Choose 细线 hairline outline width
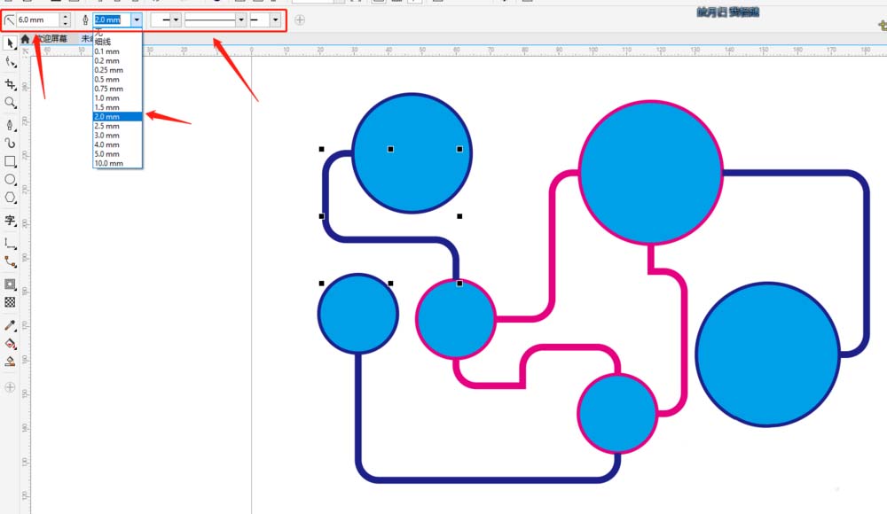This screenshot has width=887, height=514. pos(118,42)
